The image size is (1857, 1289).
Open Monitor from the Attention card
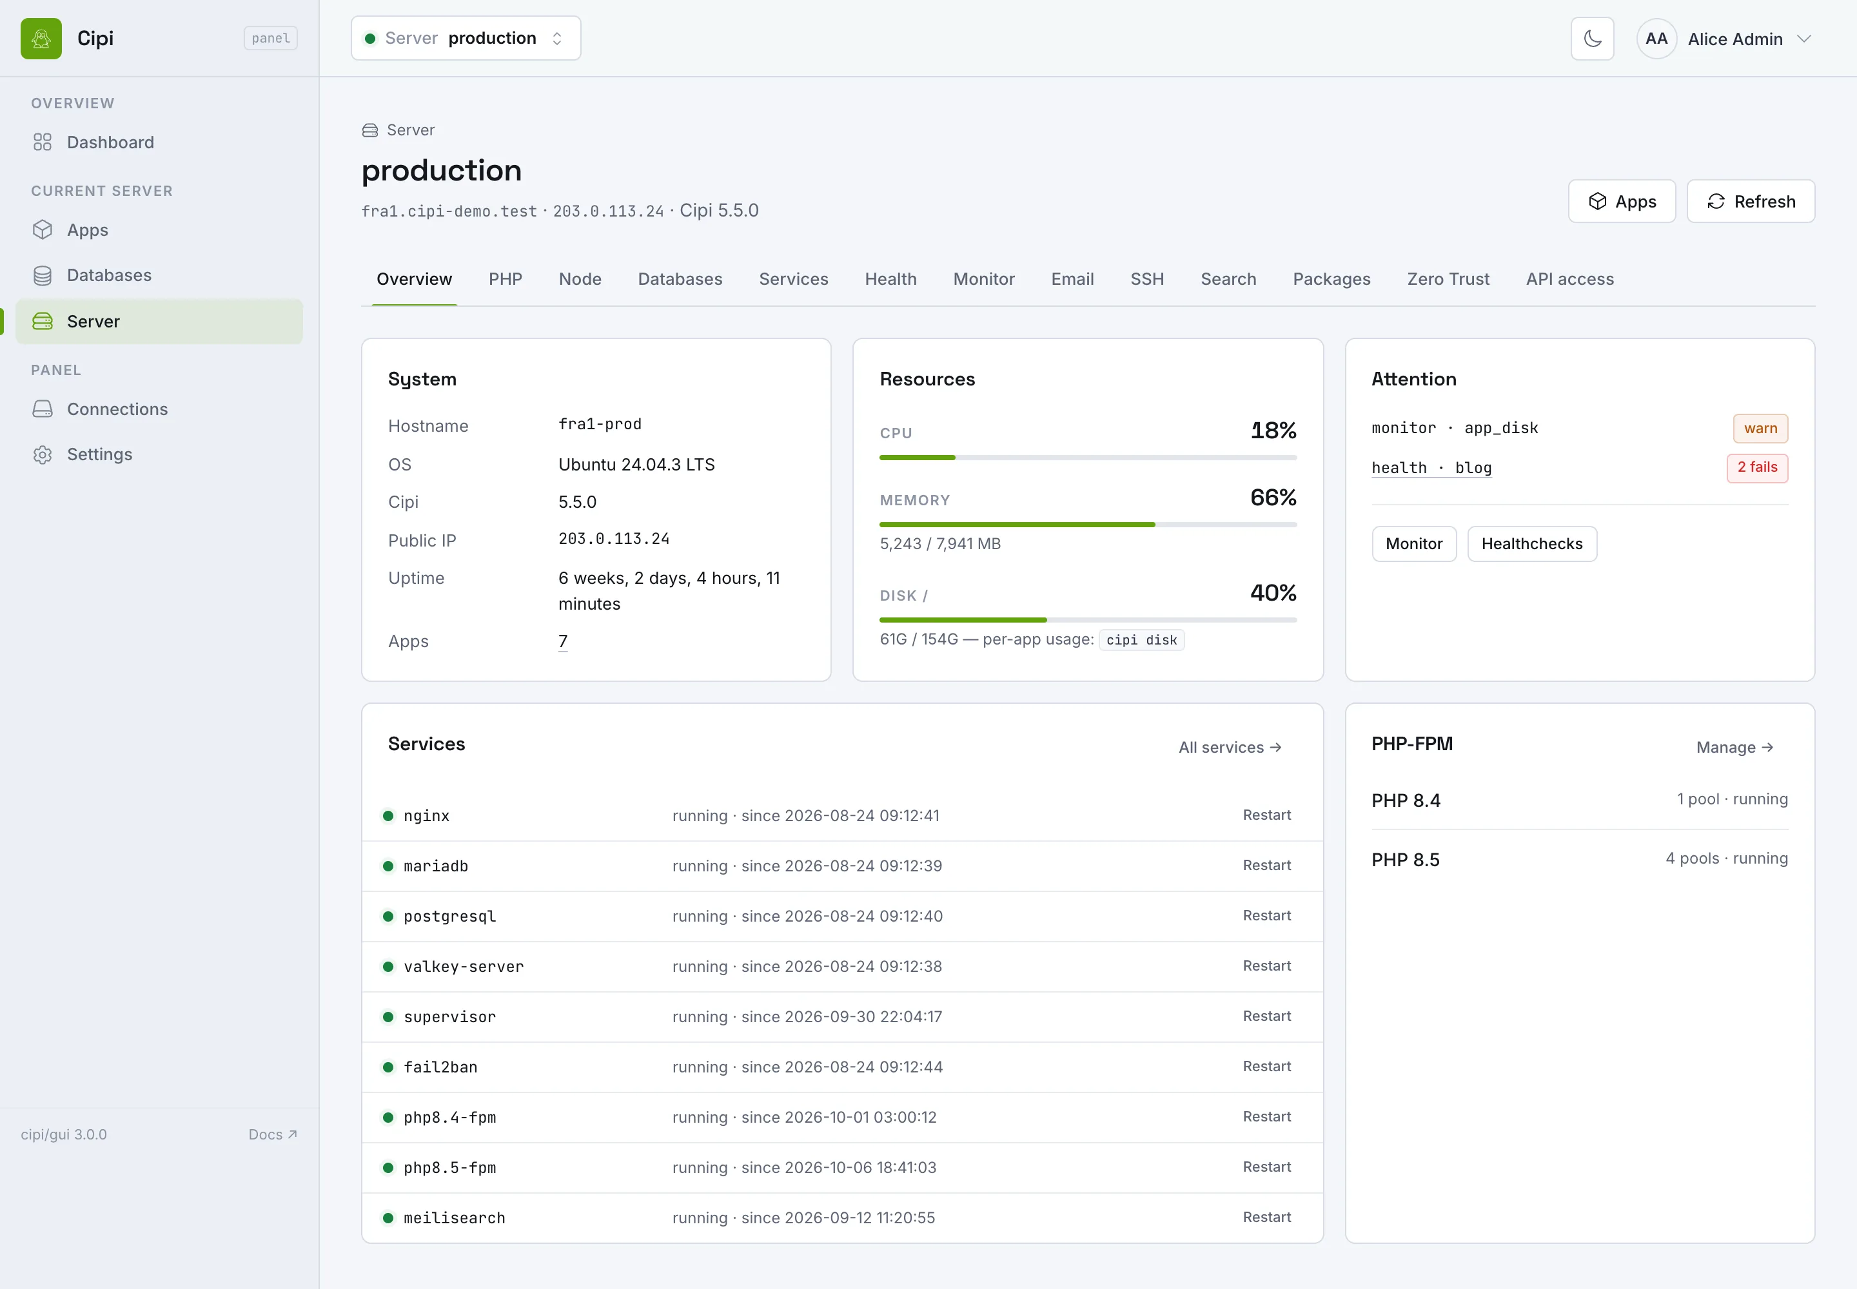click(x=1413, y=543)
